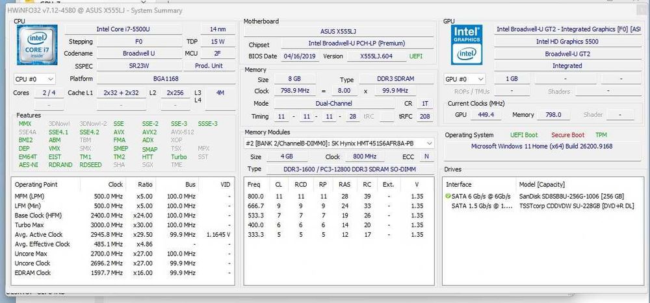
Task: Click the Turbo Max operating point row
Action: point(122,225)
